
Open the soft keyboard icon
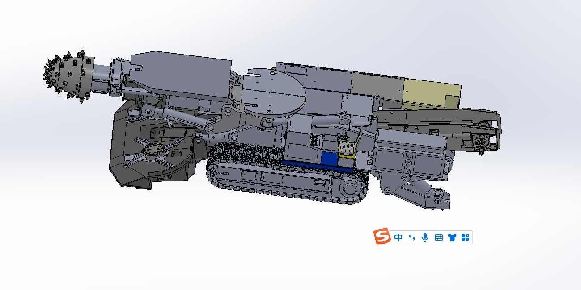439,238
